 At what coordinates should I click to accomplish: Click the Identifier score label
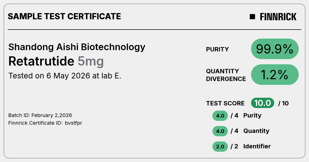coord(257,146)
